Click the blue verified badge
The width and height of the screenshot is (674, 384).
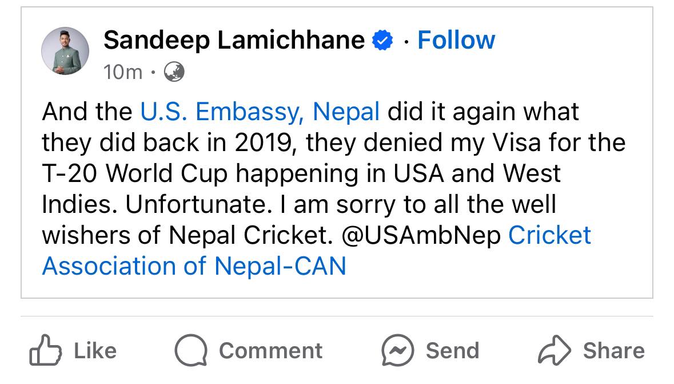382,41
